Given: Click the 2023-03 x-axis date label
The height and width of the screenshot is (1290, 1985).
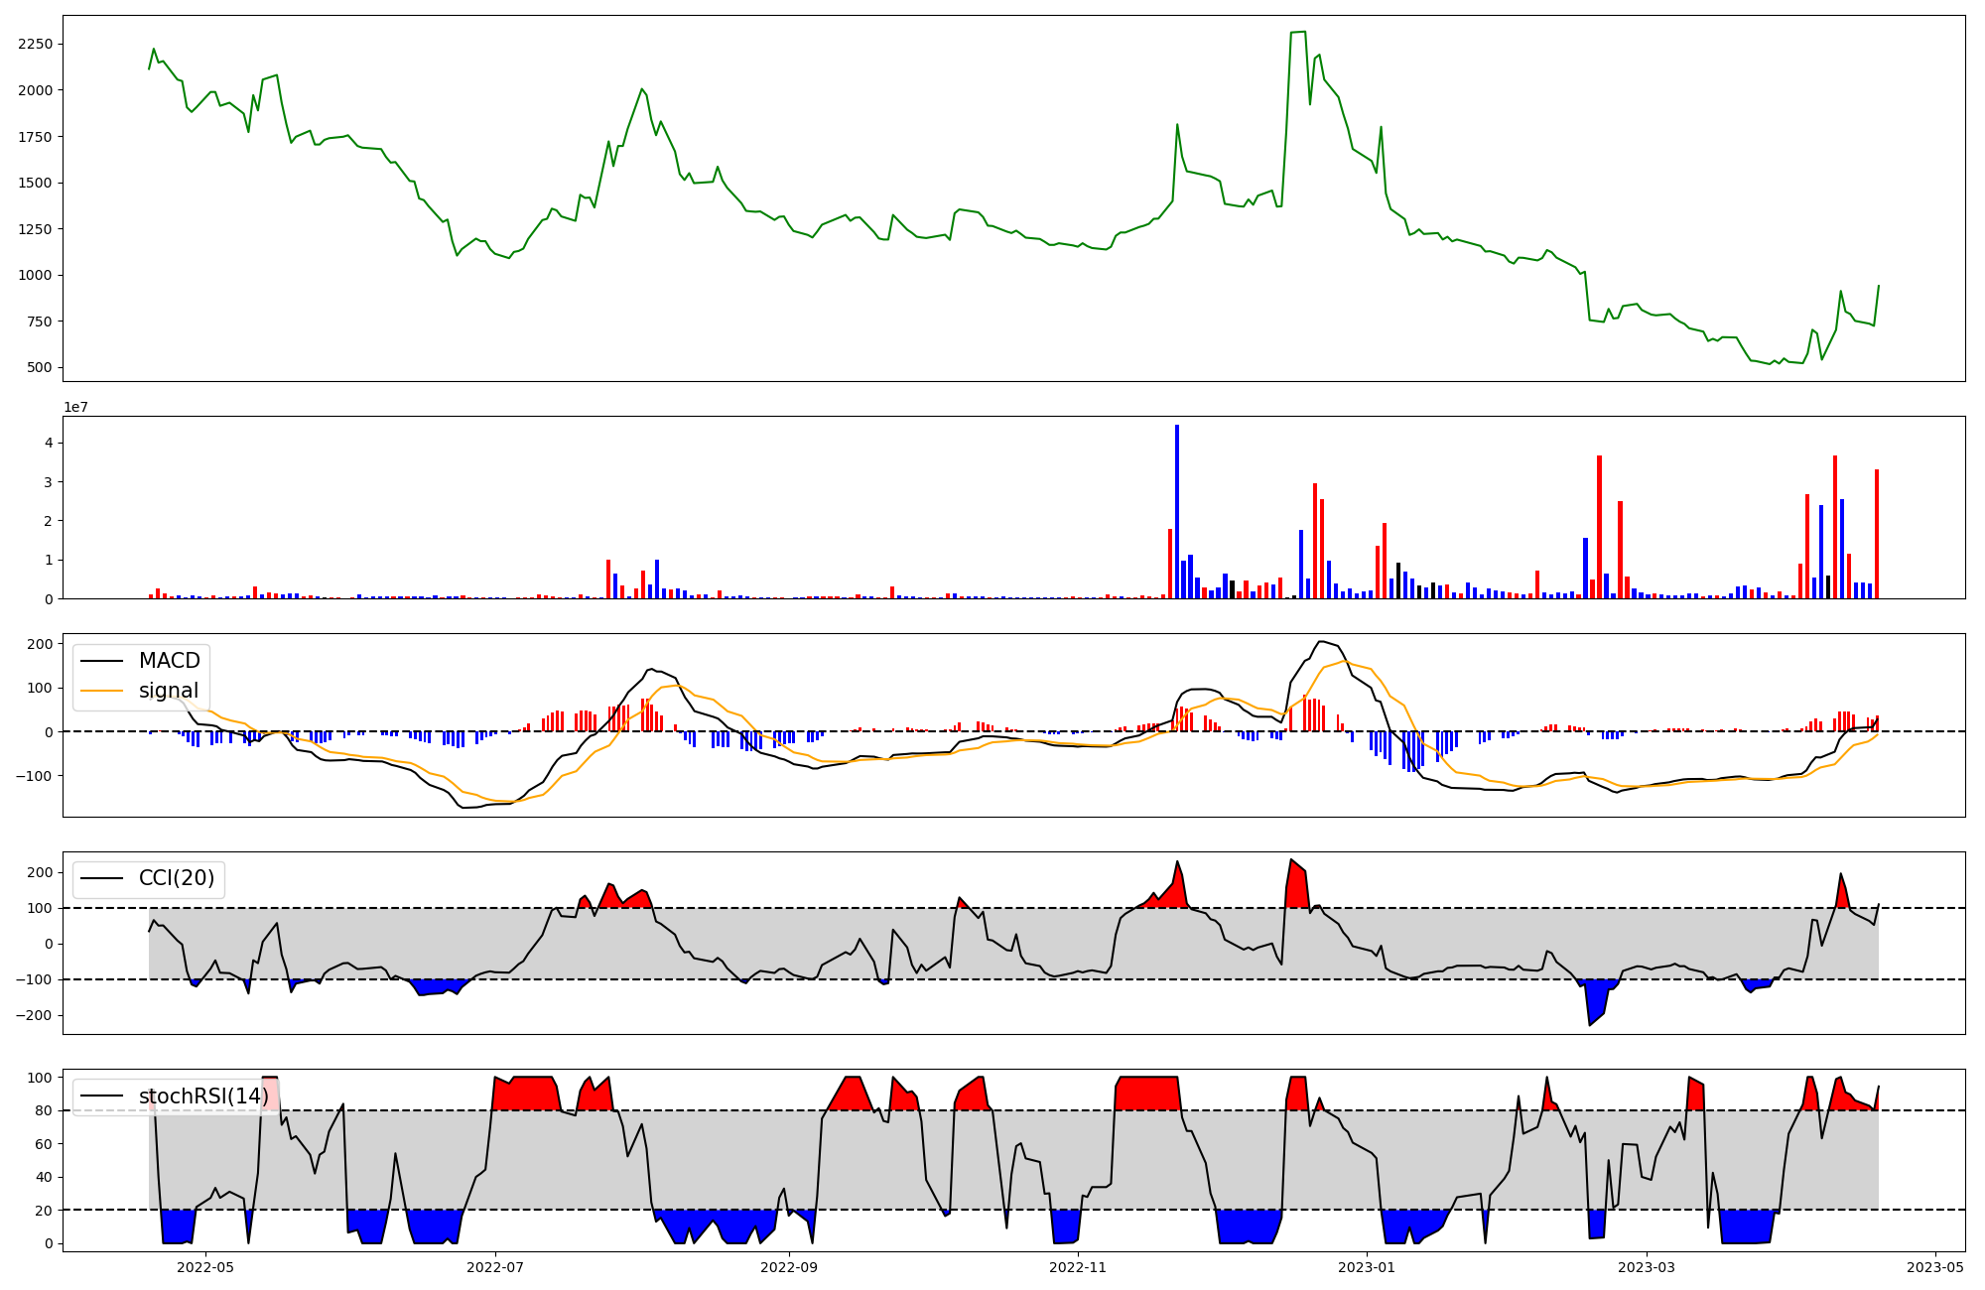Looking at the screenshot, I should [1647, 1267].
